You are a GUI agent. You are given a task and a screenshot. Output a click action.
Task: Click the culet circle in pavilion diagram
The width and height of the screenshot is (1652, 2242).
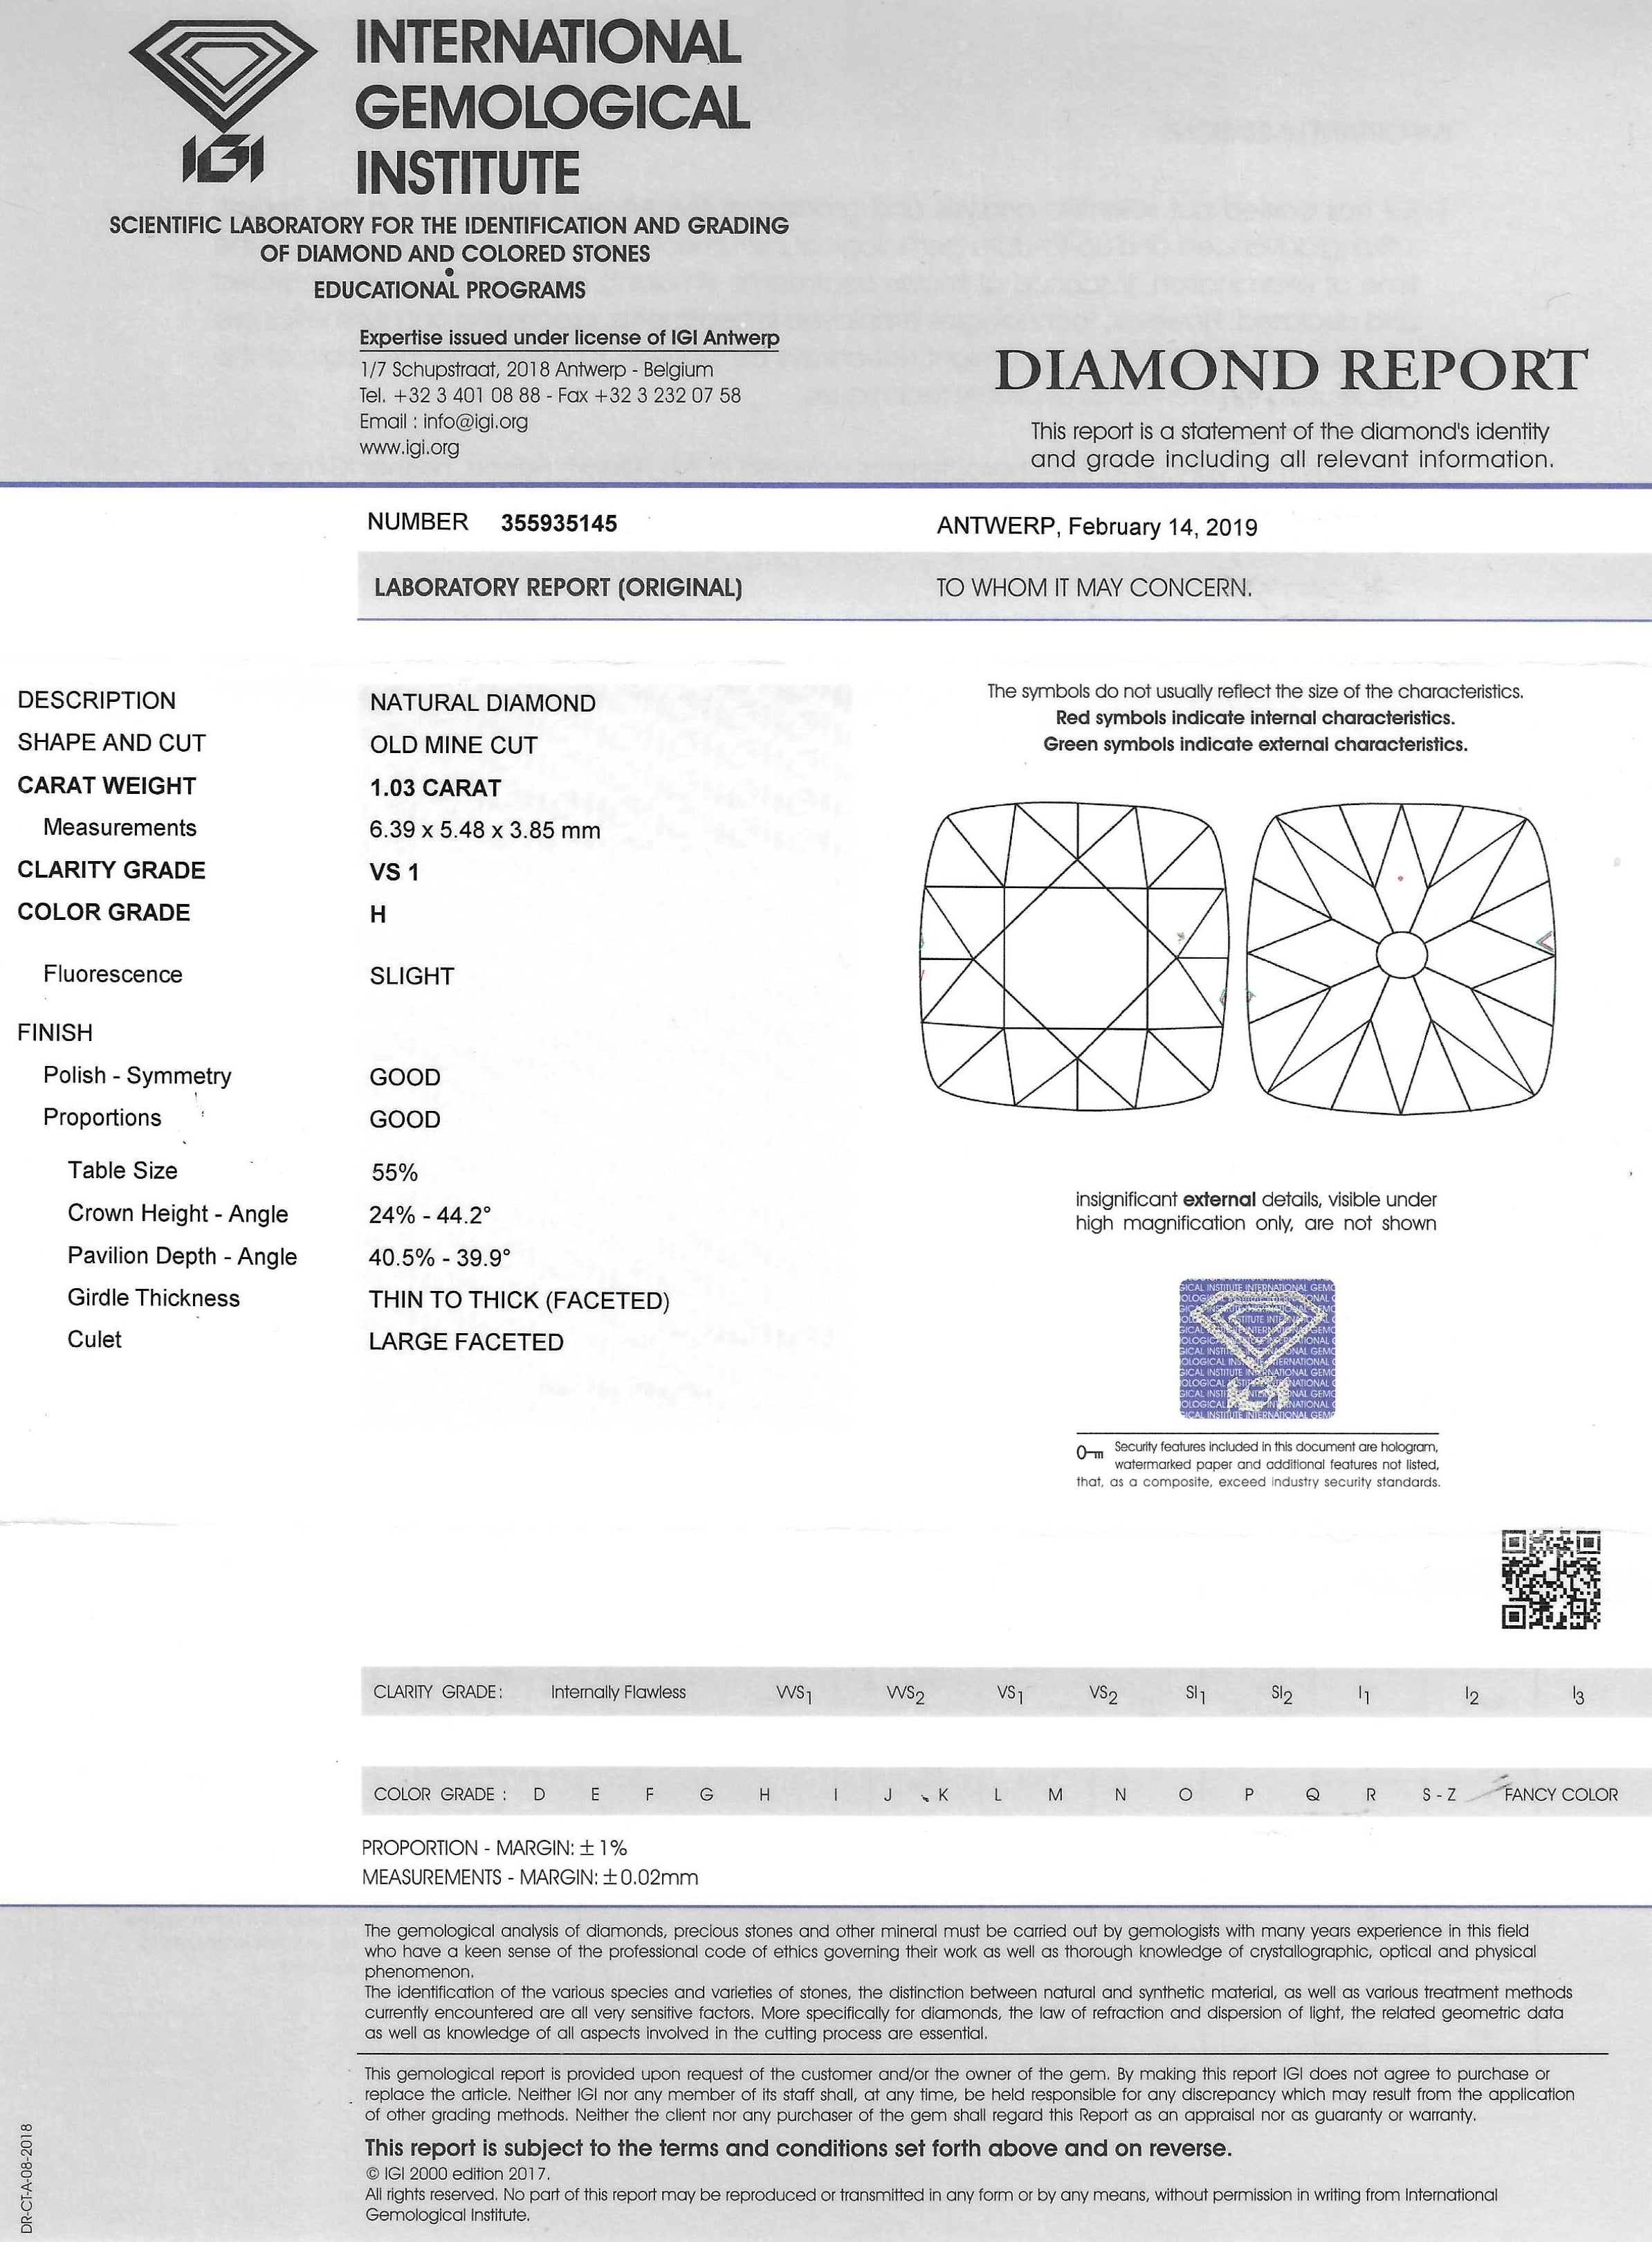[x=1402, y=955]
